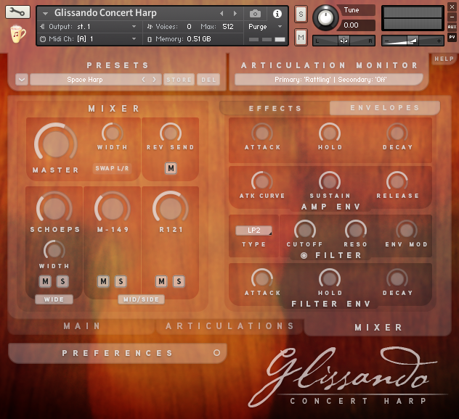Click the coffee cup instrument logo icon
459x419 pixels.
tap(18, 33)
